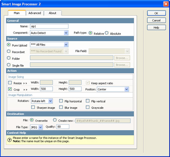170x157 pixels.
Task: Choose Folder as source
Action: (9, 58)
